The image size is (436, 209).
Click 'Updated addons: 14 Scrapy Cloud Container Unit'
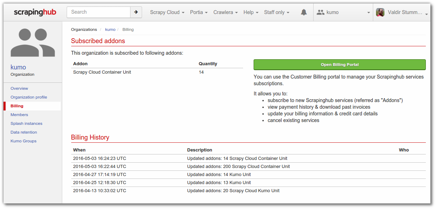tap(237, 159)
